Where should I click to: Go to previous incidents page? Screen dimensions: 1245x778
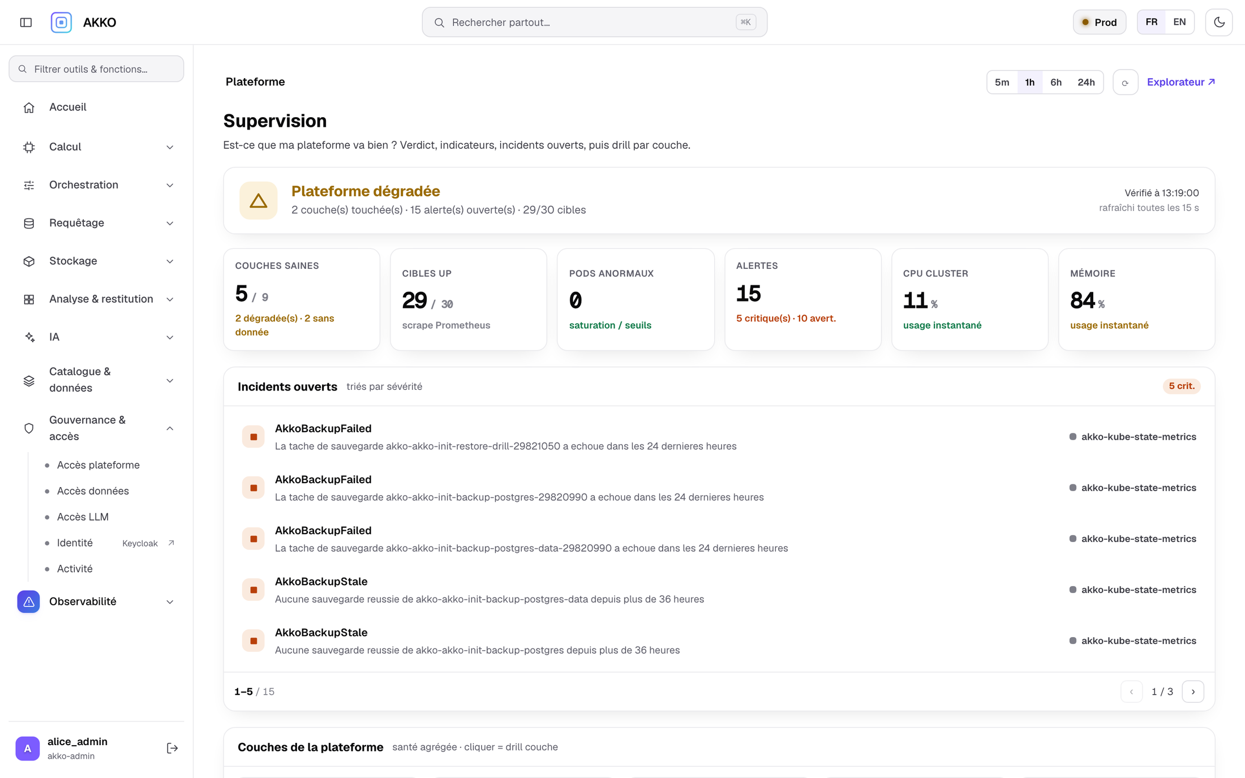pos(1131,691)
